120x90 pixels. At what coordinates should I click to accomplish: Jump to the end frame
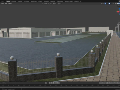(59, 83)
